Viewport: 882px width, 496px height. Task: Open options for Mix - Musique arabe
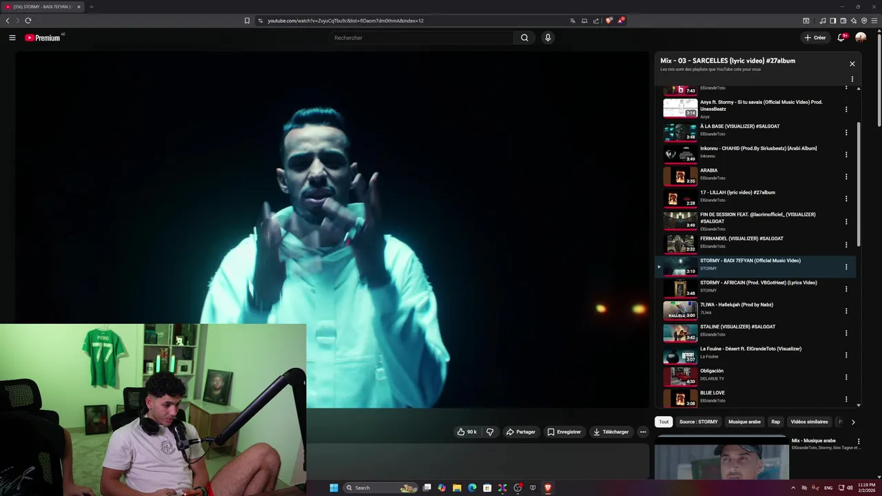[859, 441]
